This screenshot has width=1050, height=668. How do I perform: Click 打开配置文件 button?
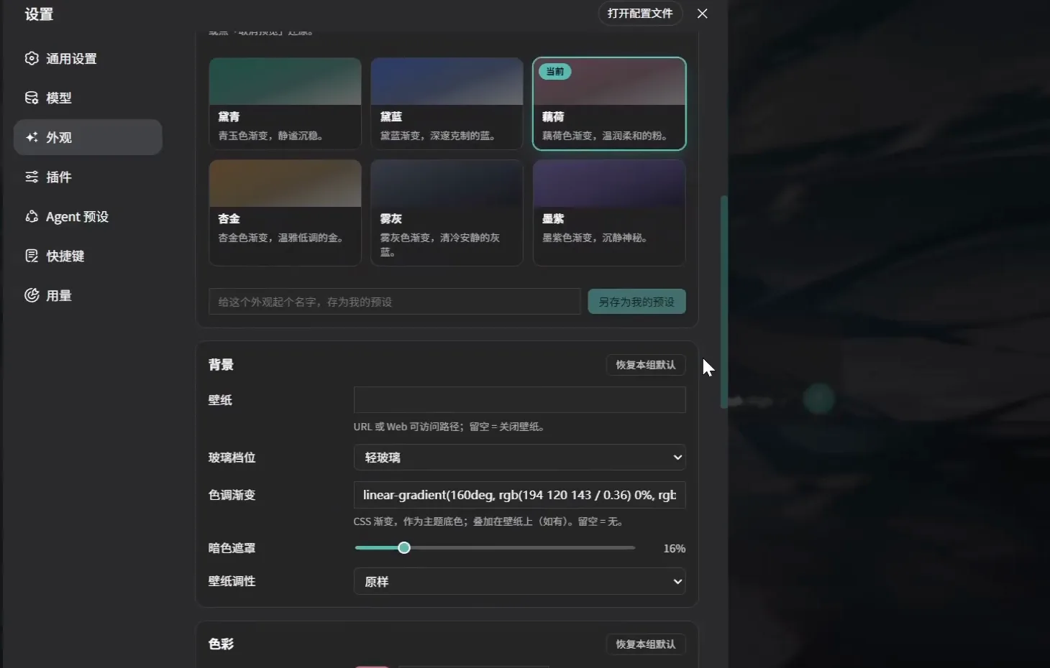[640, 14]
